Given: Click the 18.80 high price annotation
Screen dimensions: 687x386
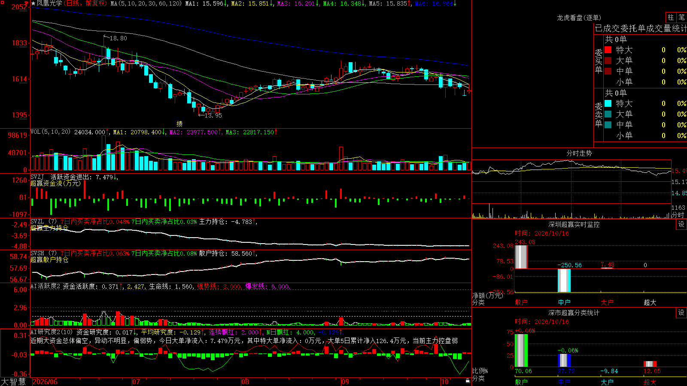Looking at the screenshot, I should (x=118, y=38).
